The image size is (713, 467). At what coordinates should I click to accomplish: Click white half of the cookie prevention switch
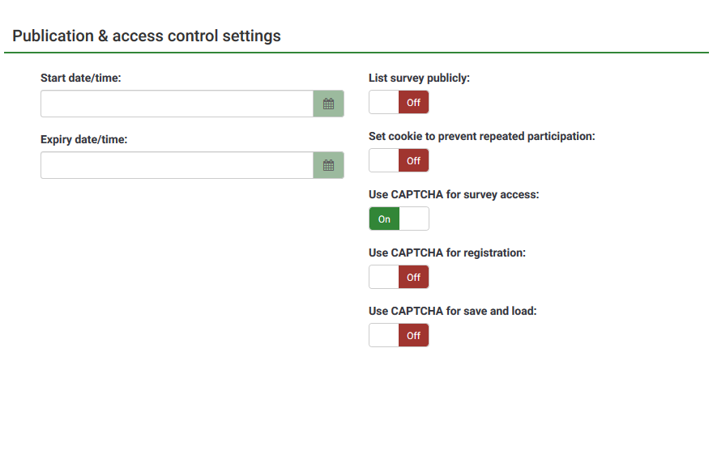(384, 161)
